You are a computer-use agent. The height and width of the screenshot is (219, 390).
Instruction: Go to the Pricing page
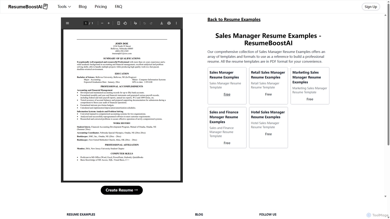(101, 6)
